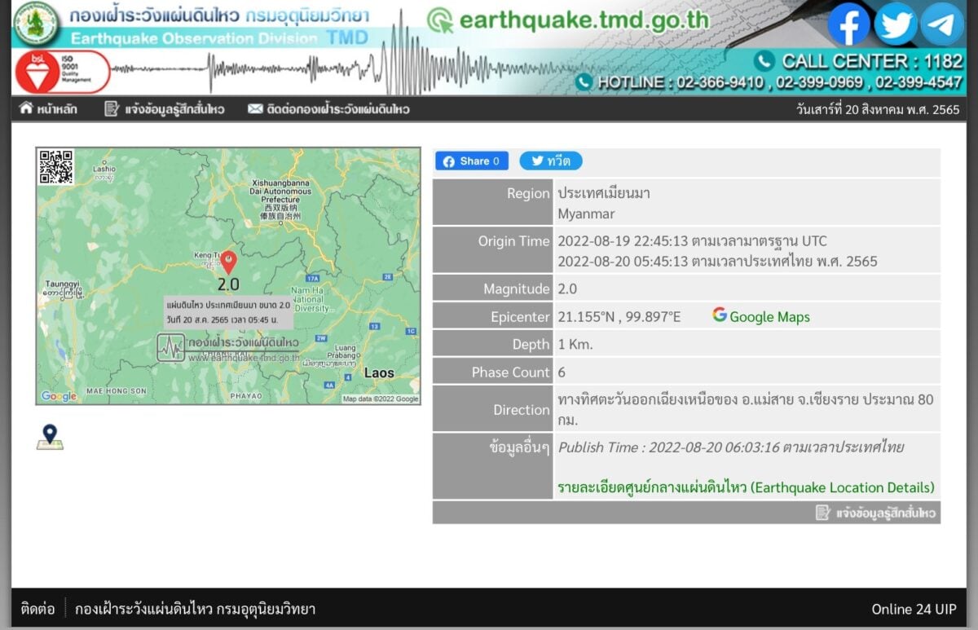This screenshot has width=978, height=630.
Task: Open ติดต่อกองเฝ้าระวังแผ่นดินไหว menu item
Action: click(x=328, y=109)
